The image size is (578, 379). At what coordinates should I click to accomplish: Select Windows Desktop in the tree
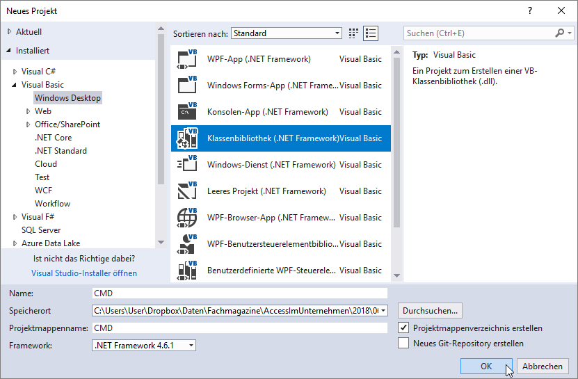[68, 98]
